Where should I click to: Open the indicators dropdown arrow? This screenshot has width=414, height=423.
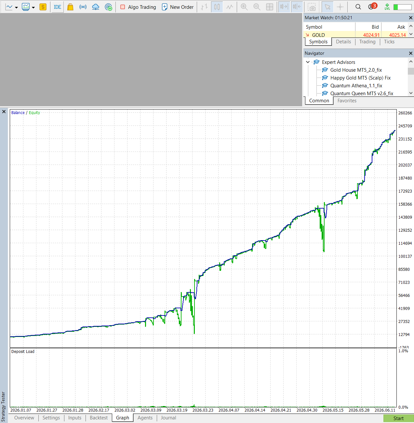click(x=33, y=7)
